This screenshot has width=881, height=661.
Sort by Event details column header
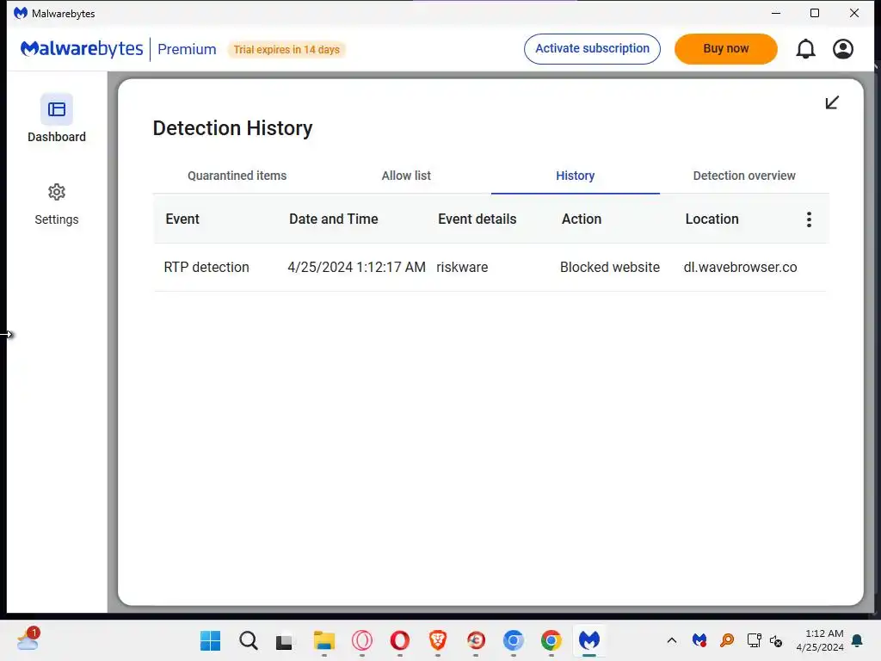click(x=477, y=219)
